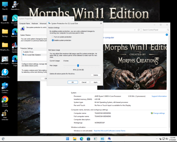Click the Apply button in System Protection
177x142 pixels.
click(x=96, y=82)
